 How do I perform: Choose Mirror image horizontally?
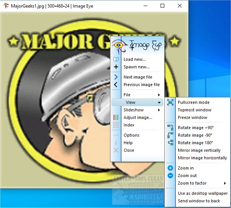tap(197, 158)
